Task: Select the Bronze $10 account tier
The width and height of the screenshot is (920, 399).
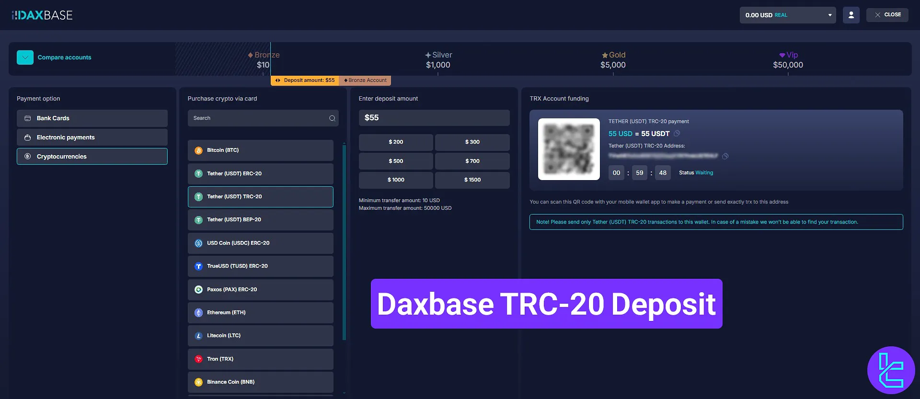Action: coord(264,60)
